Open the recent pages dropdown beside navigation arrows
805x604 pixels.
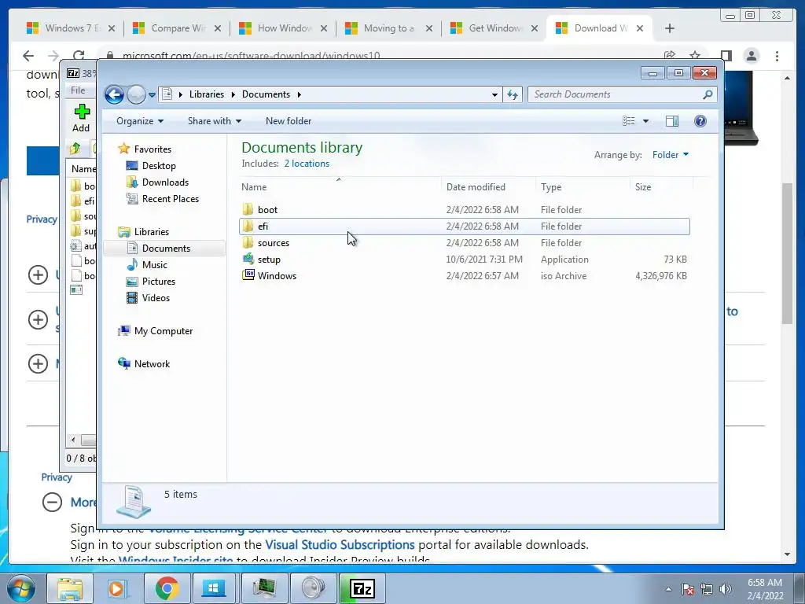[x=152, y=95]
